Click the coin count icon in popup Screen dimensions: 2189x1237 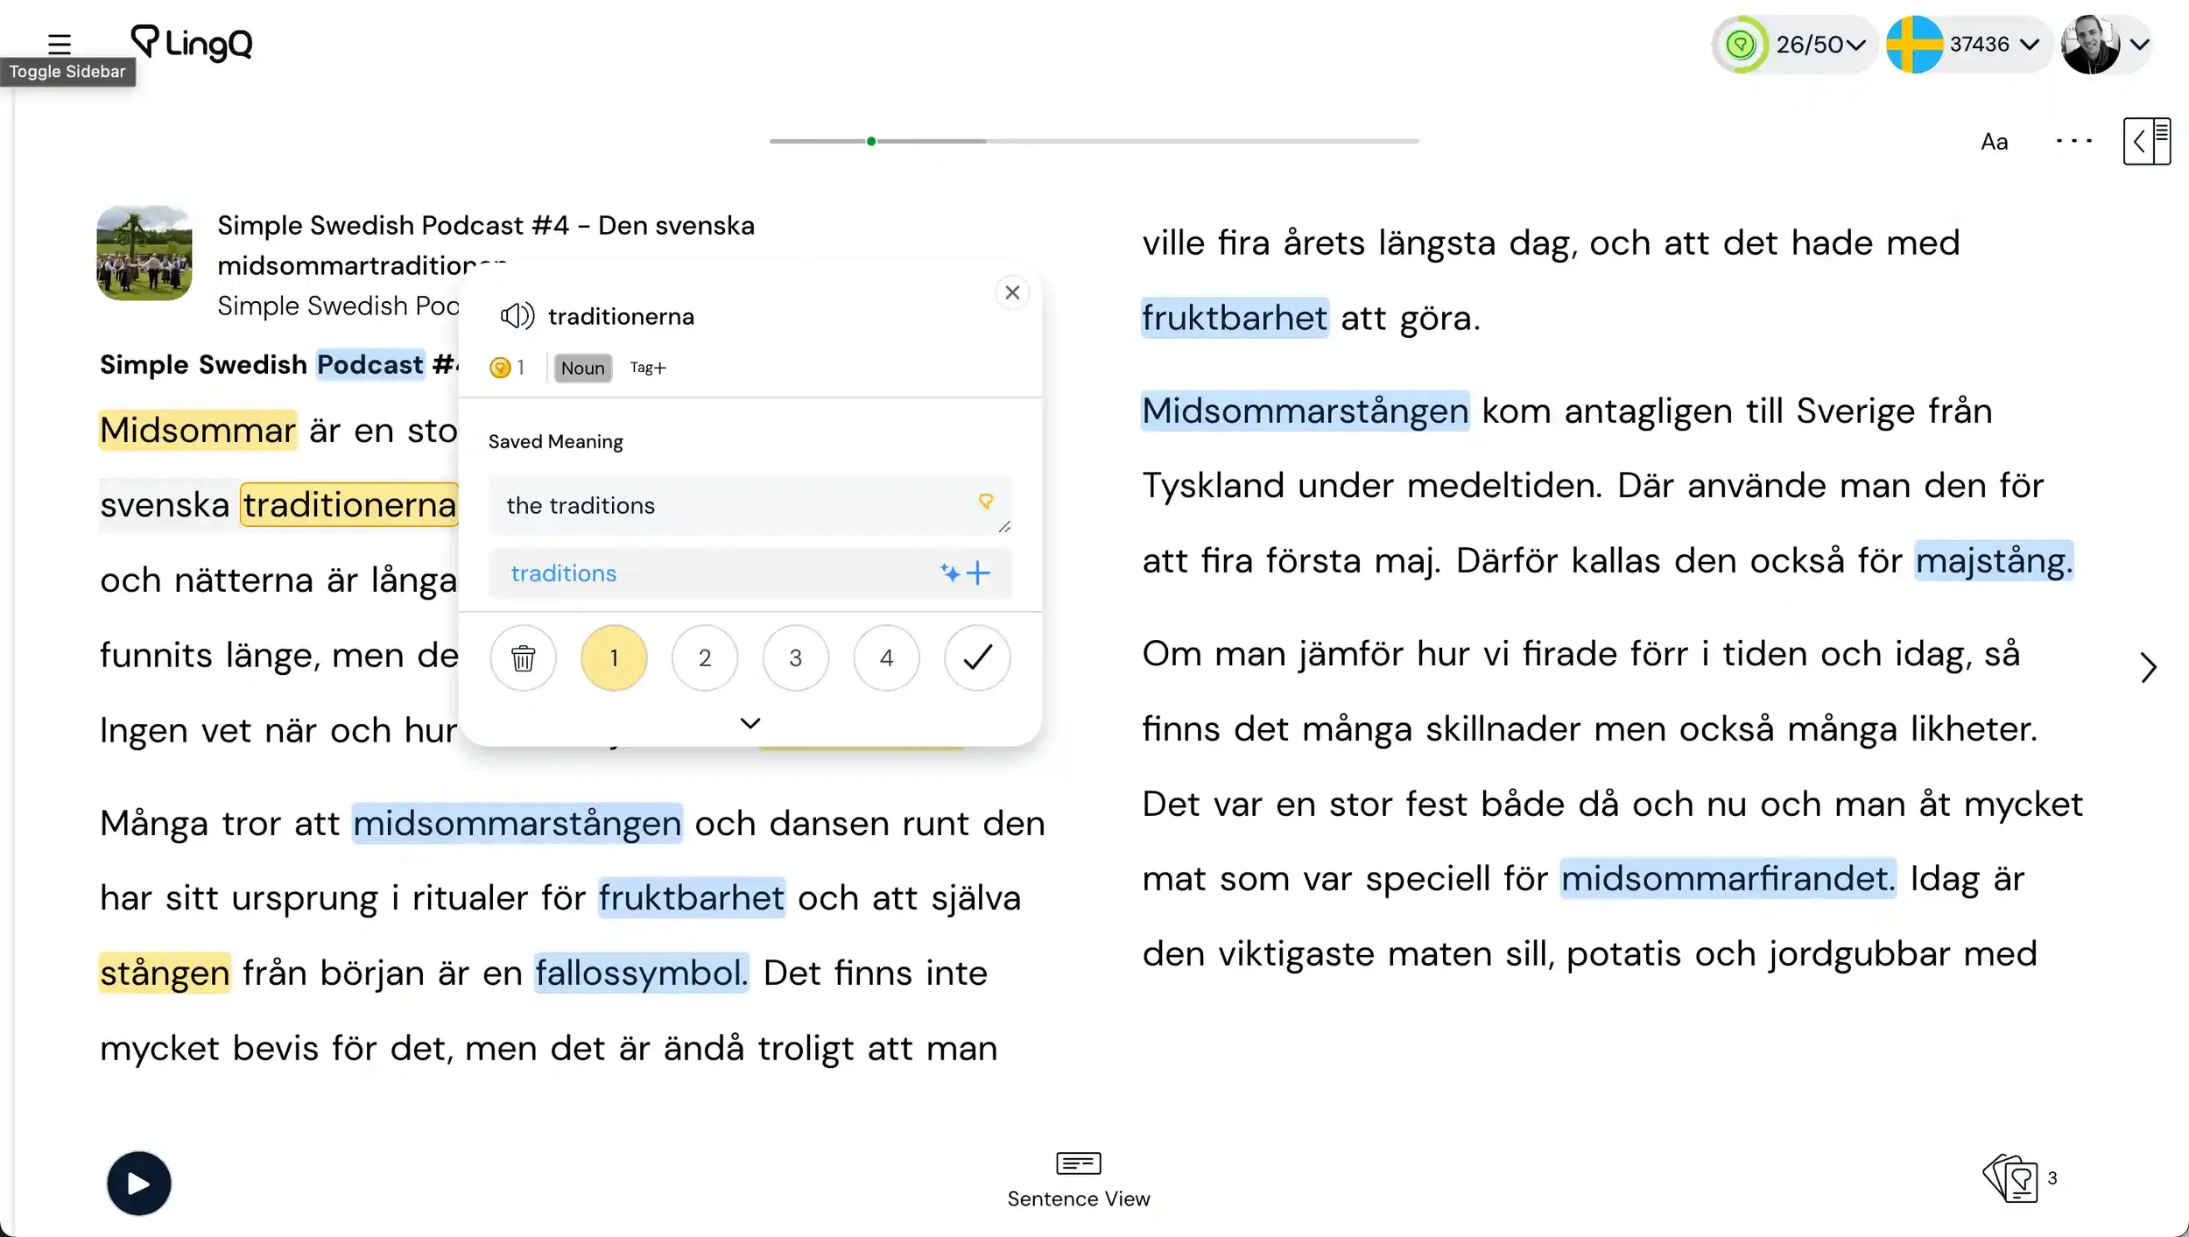[x=500, y=368]
